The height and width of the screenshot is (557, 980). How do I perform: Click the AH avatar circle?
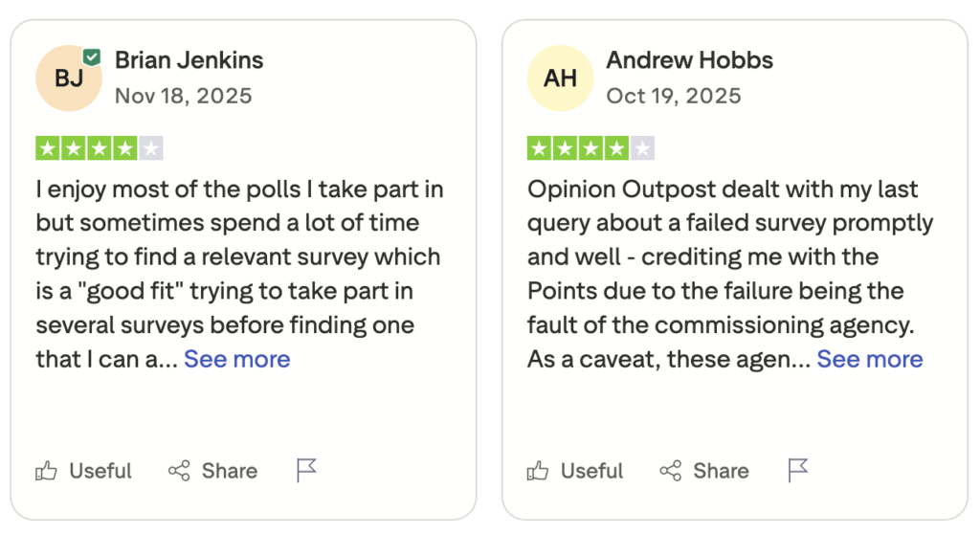[x=560, y=77]
